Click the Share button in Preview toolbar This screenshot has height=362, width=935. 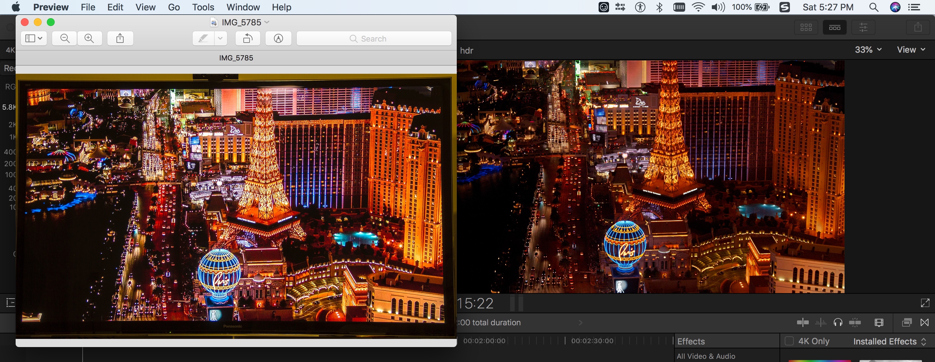[x=120, y=38]
